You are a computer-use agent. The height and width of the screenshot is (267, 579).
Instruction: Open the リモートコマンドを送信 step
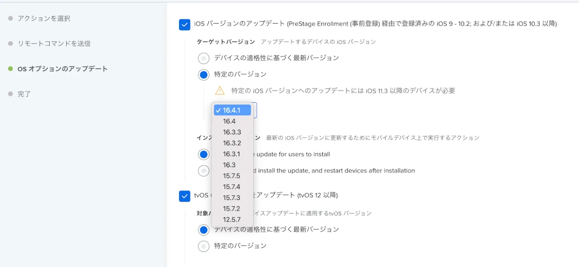(54, 43)
